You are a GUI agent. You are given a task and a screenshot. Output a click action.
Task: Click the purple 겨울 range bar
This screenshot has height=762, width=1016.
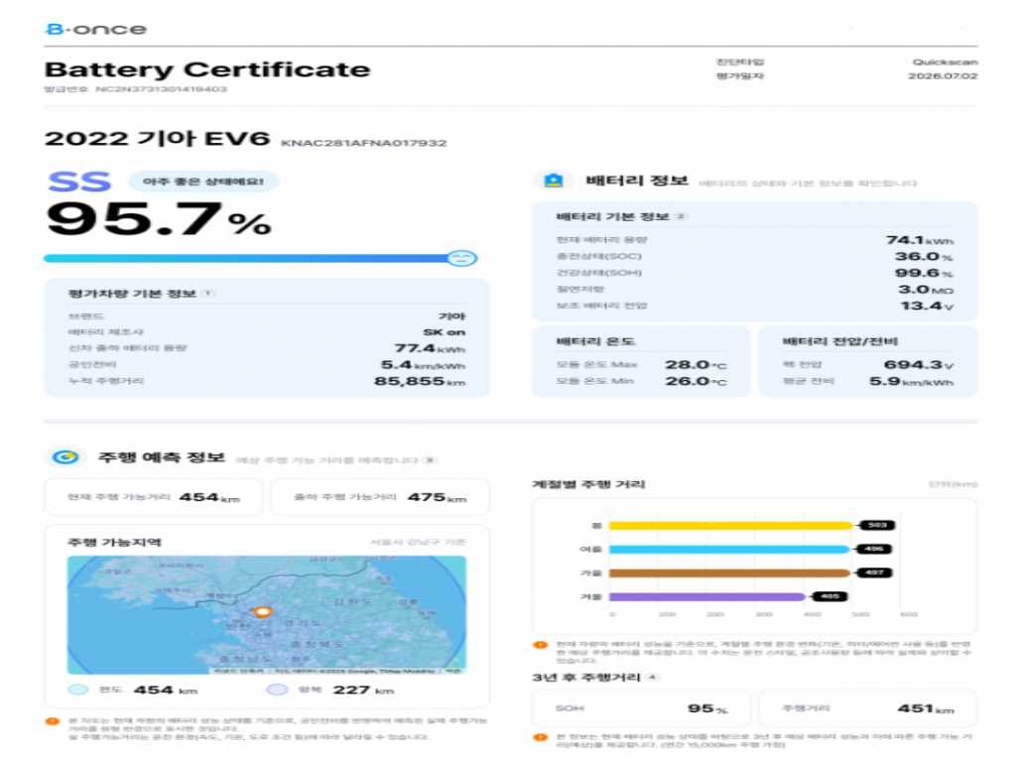click(706, 596)
